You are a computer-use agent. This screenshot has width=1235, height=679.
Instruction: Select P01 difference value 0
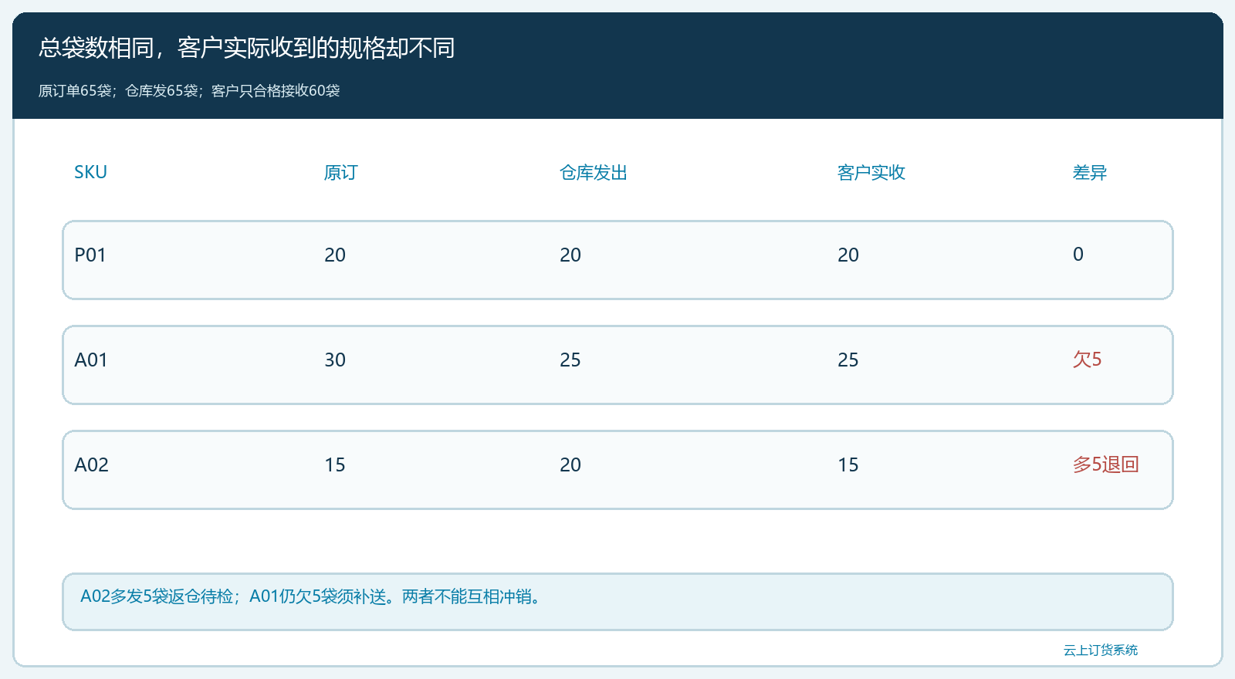coord(1078,255)
